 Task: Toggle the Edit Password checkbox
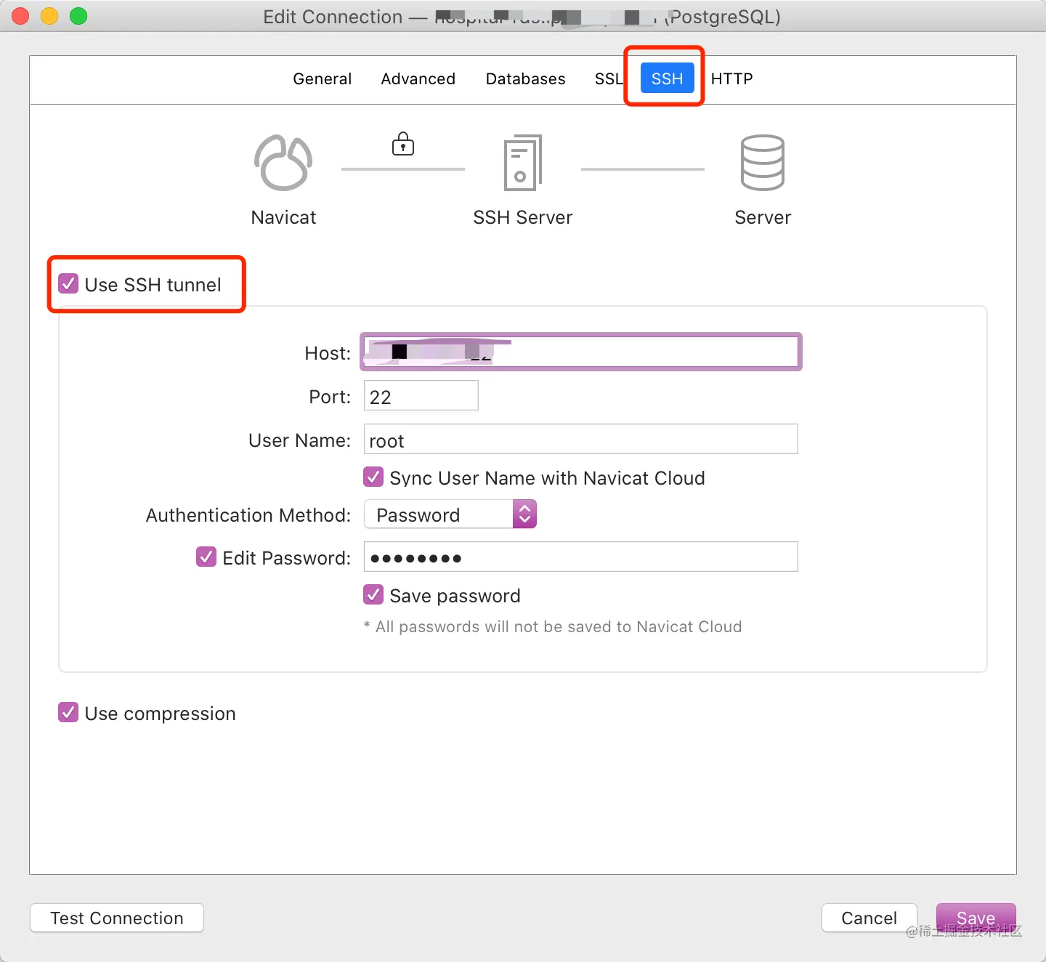tap(206, 557)
